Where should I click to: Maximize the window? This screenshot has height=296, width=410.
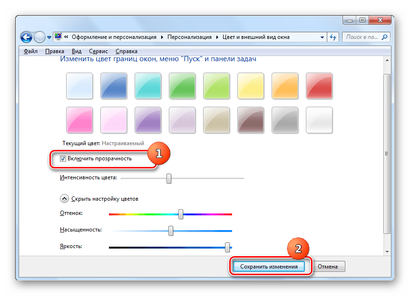pos(362,20)
